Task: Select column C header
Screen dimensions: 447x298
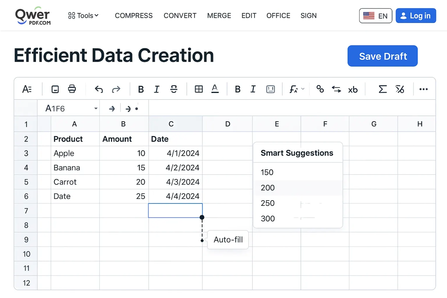Action: click(175, 124)
